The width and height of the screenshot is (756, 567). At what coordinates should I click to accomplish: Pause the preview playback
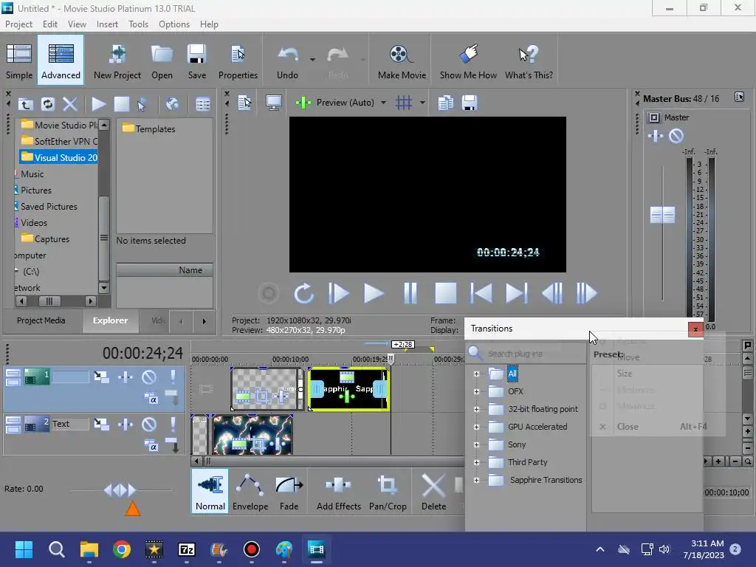coord(410,293)
